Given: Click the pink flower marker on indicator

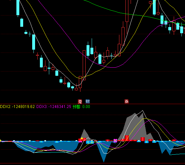Looking at the screenshot, I should coord(115,141).
